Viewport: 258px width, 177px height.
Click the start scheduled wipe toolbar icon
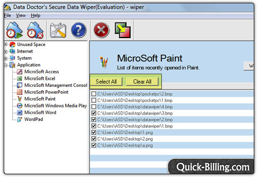(15, 30)
